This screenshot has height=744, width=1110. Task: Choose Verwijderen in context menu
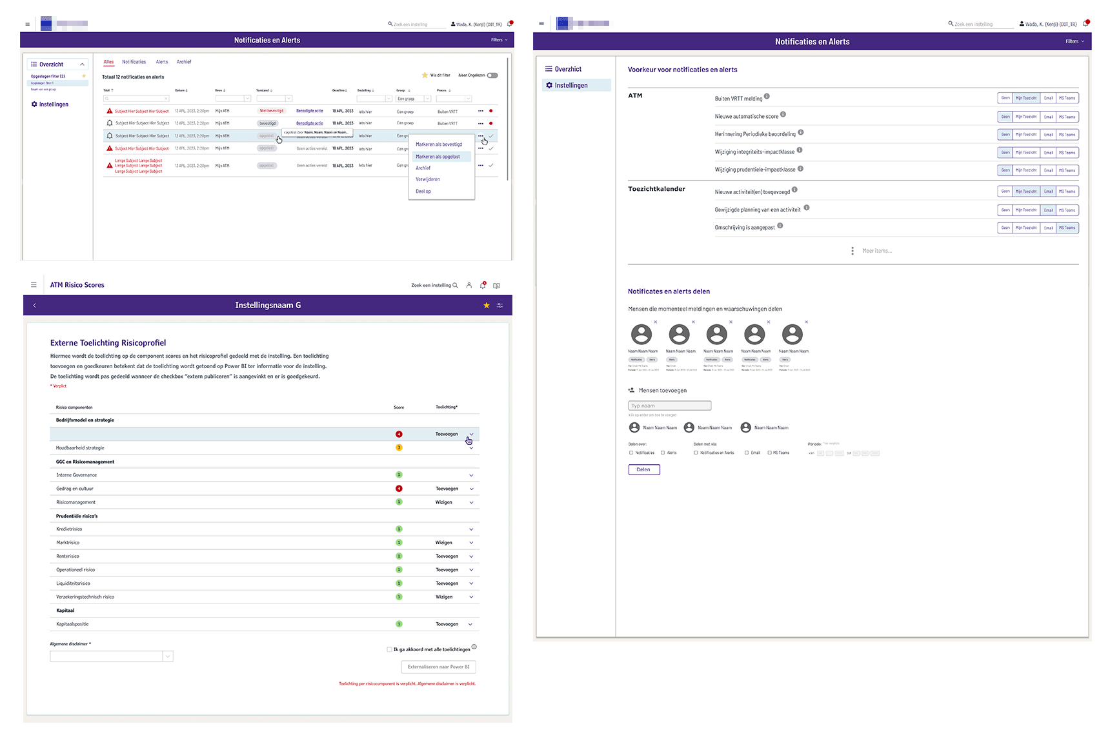pos(428,179)
